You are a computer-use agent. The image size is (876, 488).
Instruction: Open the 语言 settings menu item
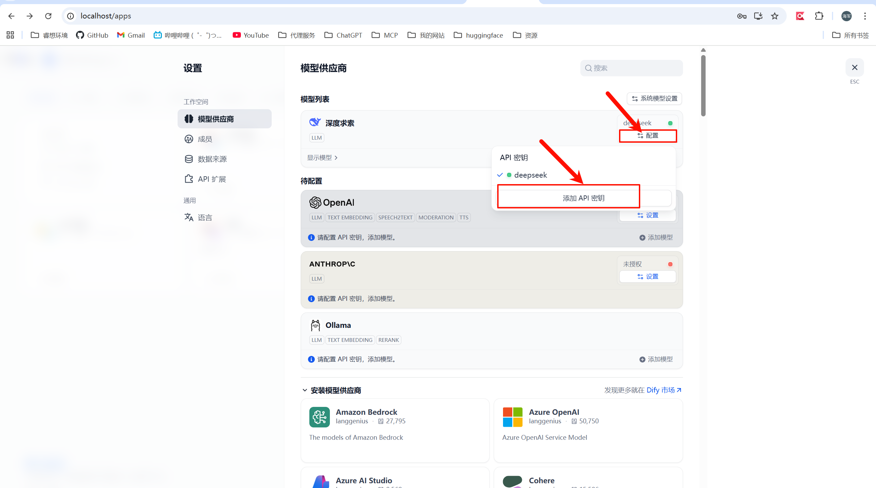coord(205,218)
